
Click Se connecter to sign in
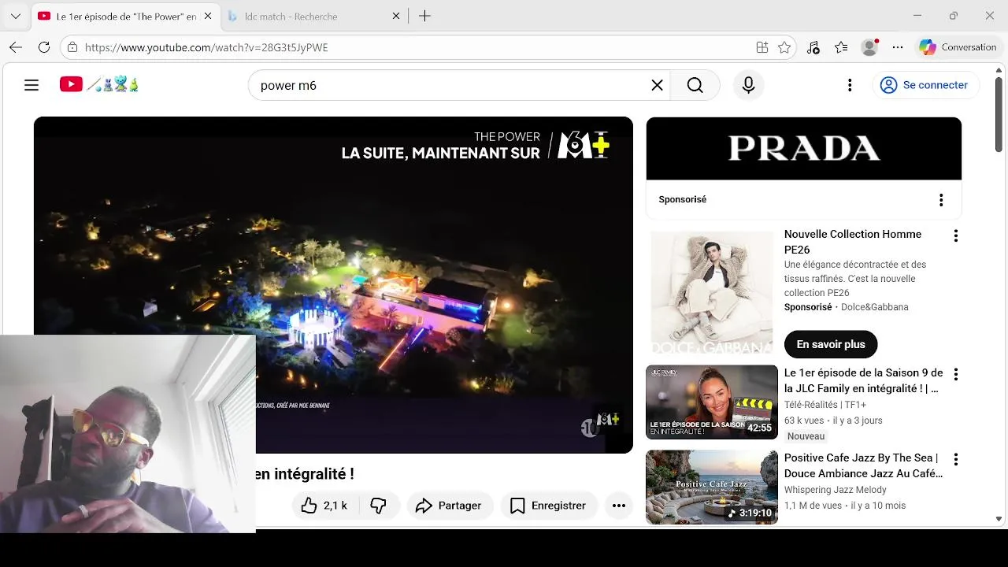(x=925, y=85)
